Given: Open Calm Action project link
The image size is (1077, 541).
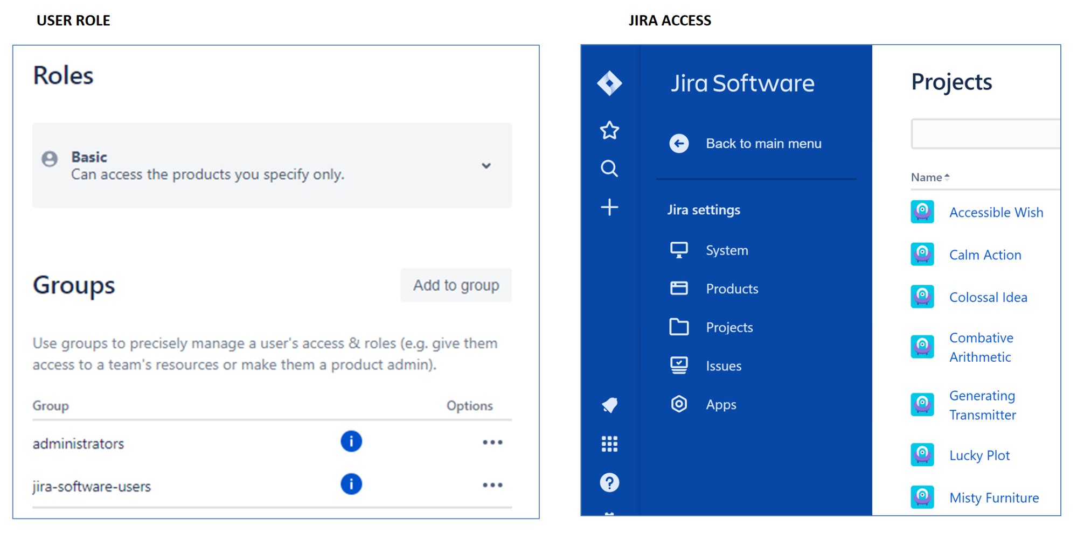Looking at the screenshot, I should click(x=985, y=255).
